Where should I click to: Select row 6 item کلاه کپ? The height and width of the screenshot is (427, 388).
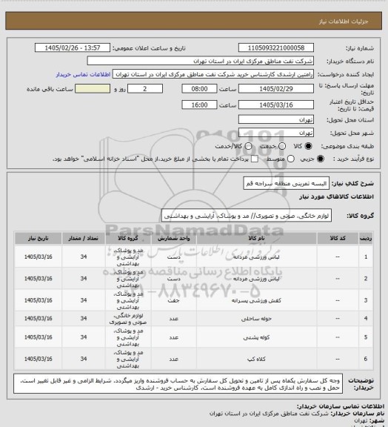click(x=256, y=360)
